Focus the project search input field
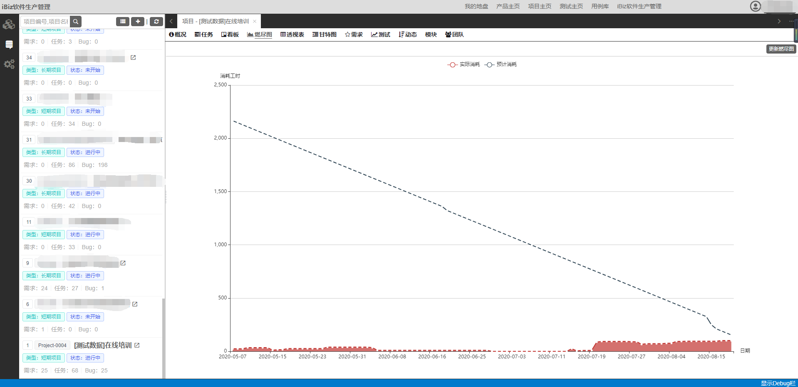The height and width of the screenshot is (387, 798). click(45, 22)
